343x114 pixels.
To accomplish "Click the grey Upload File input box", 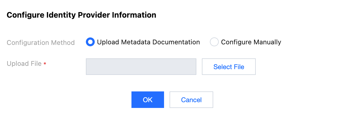I will point(141,66).
